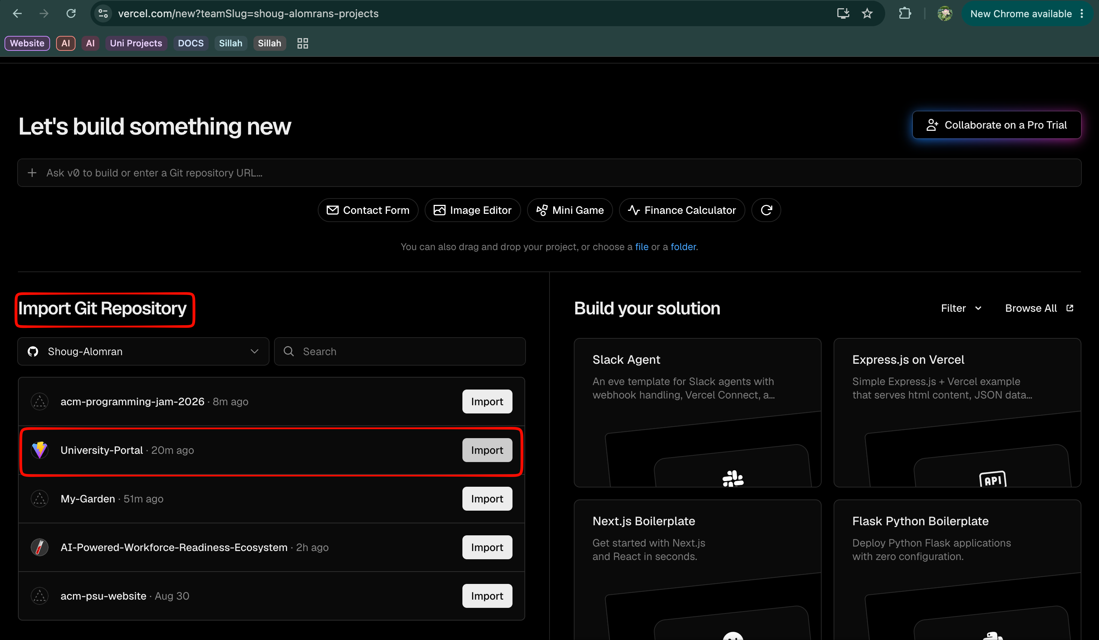Click the external link icon beside Browse All
The width and height of the screenshot is (1099, 640).
pos(1070,308)
